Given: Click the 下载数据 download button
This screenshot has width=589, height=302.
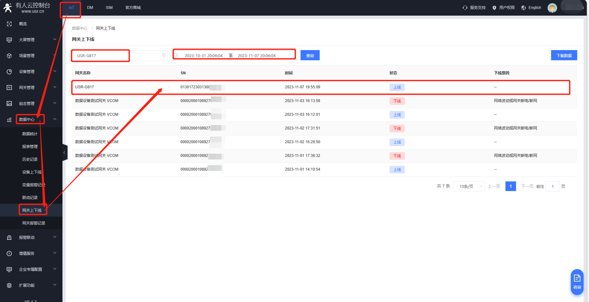Looking at the screenshot, I should (x=564, y=55).
